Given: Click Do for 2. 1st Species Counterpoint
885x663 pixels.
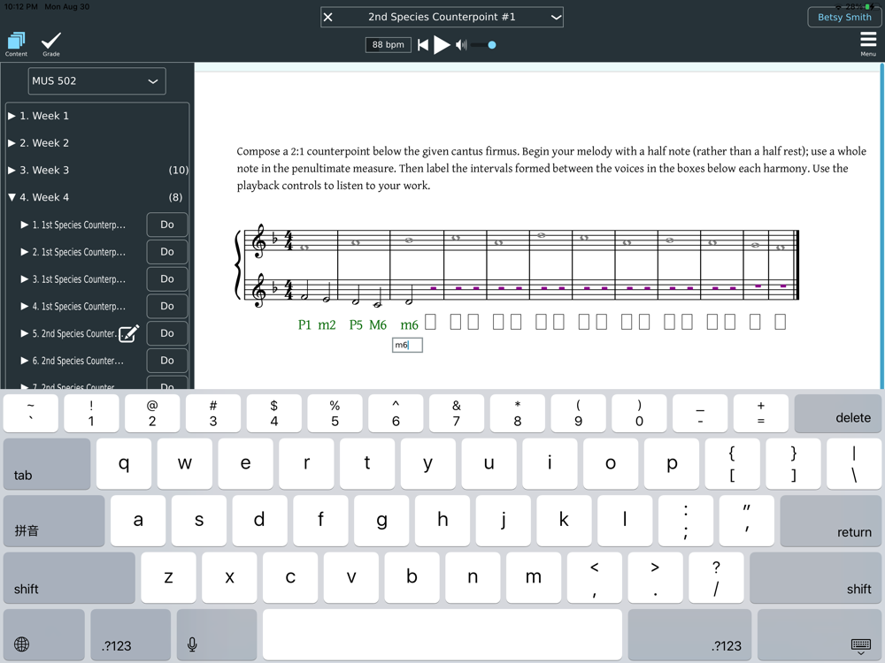Looking at the screenshot, I should pos(167,252).
